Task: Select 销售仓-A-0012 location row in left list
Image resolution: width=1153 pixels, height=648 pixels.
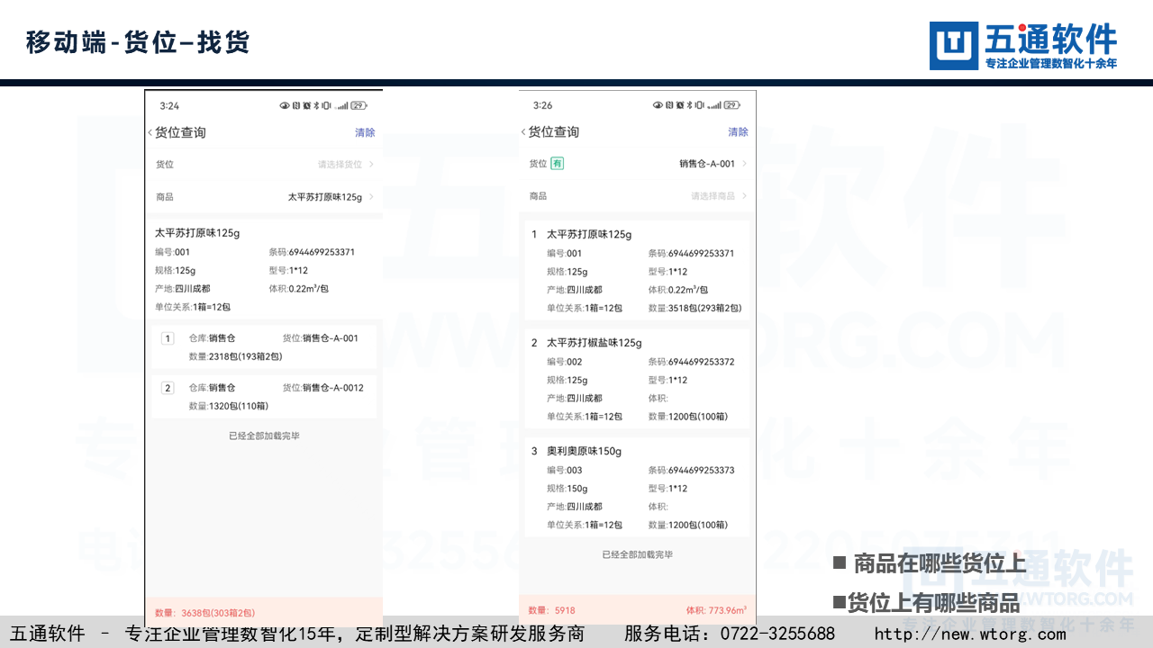Action: tap(264, 397)
